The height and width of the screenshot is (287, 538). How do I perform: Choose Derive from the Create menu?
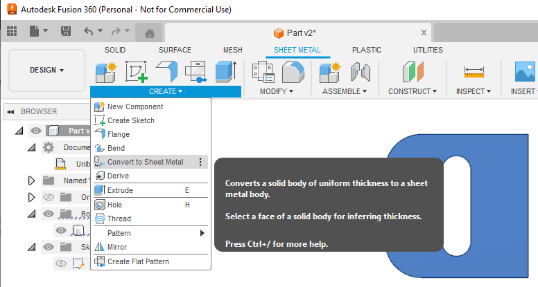tap(150, 176)
